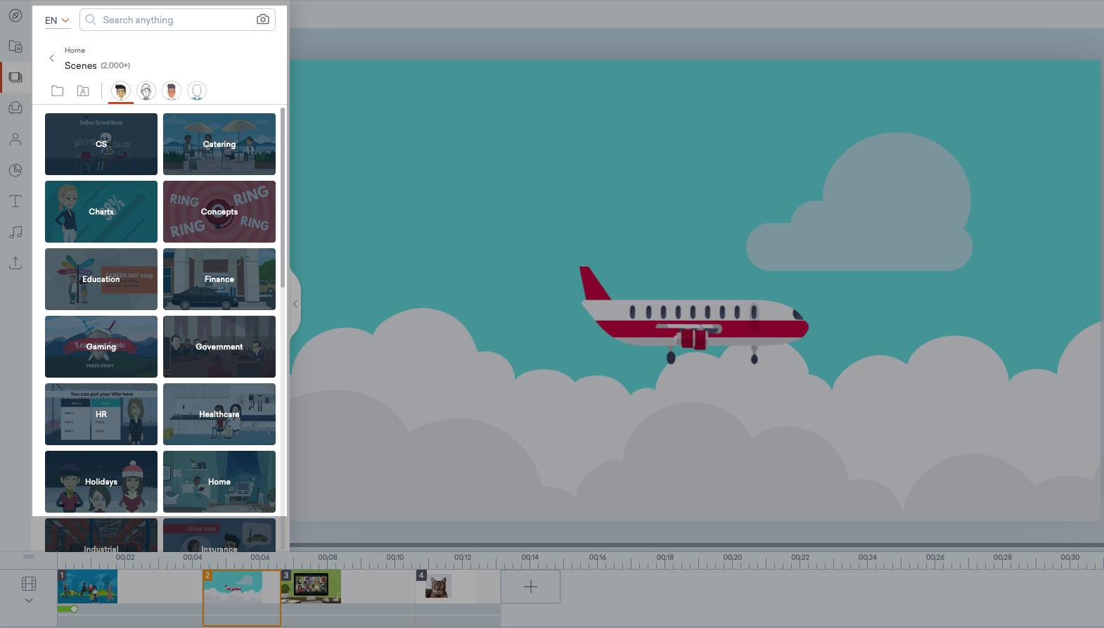The image size is (1104, 628).
Task: Click the Upload icon in sidebar
Action: tap(15, 263)
